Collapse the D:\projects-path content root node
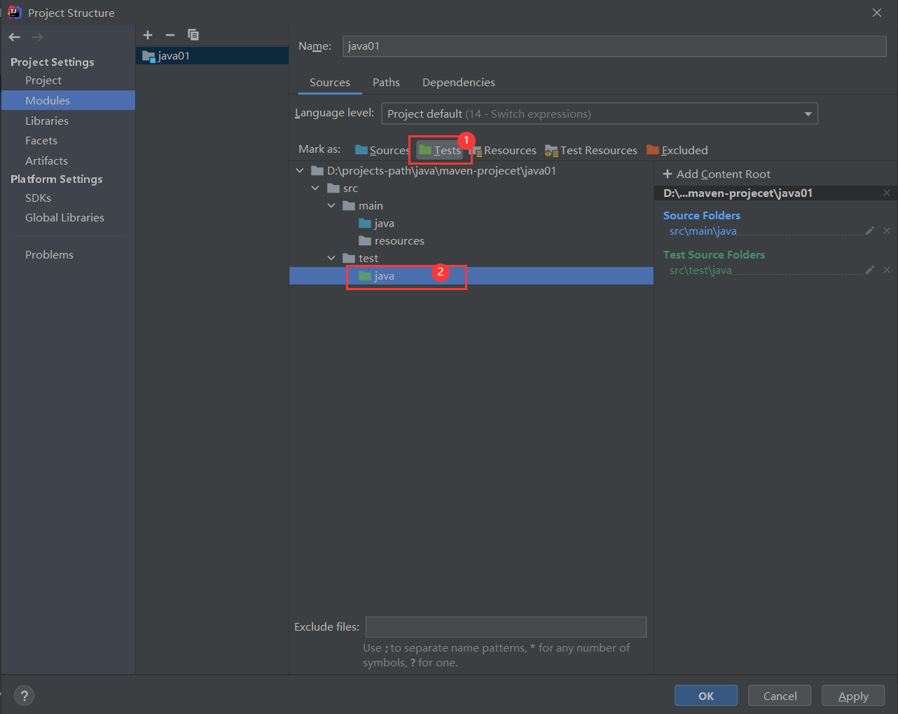The width and height of the screenshot is (898, 714). point(301,170)
